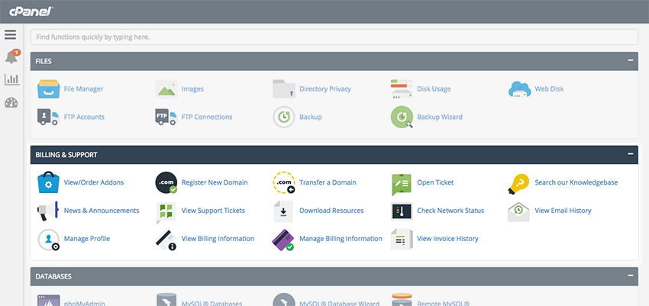Click the Check Network Status link
Screen dimensions: 649x306
point(450,211)
